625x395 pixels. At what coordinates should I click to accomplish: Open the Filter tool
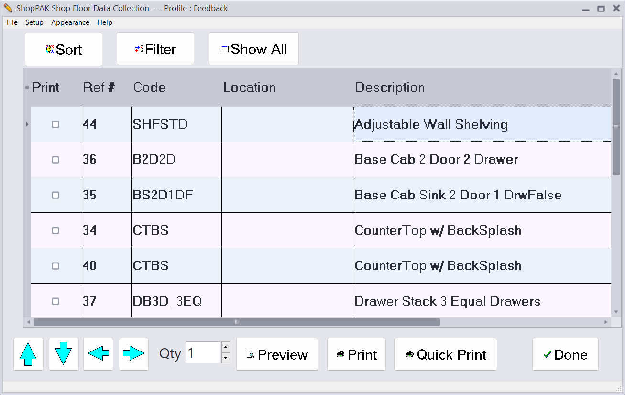155,49
